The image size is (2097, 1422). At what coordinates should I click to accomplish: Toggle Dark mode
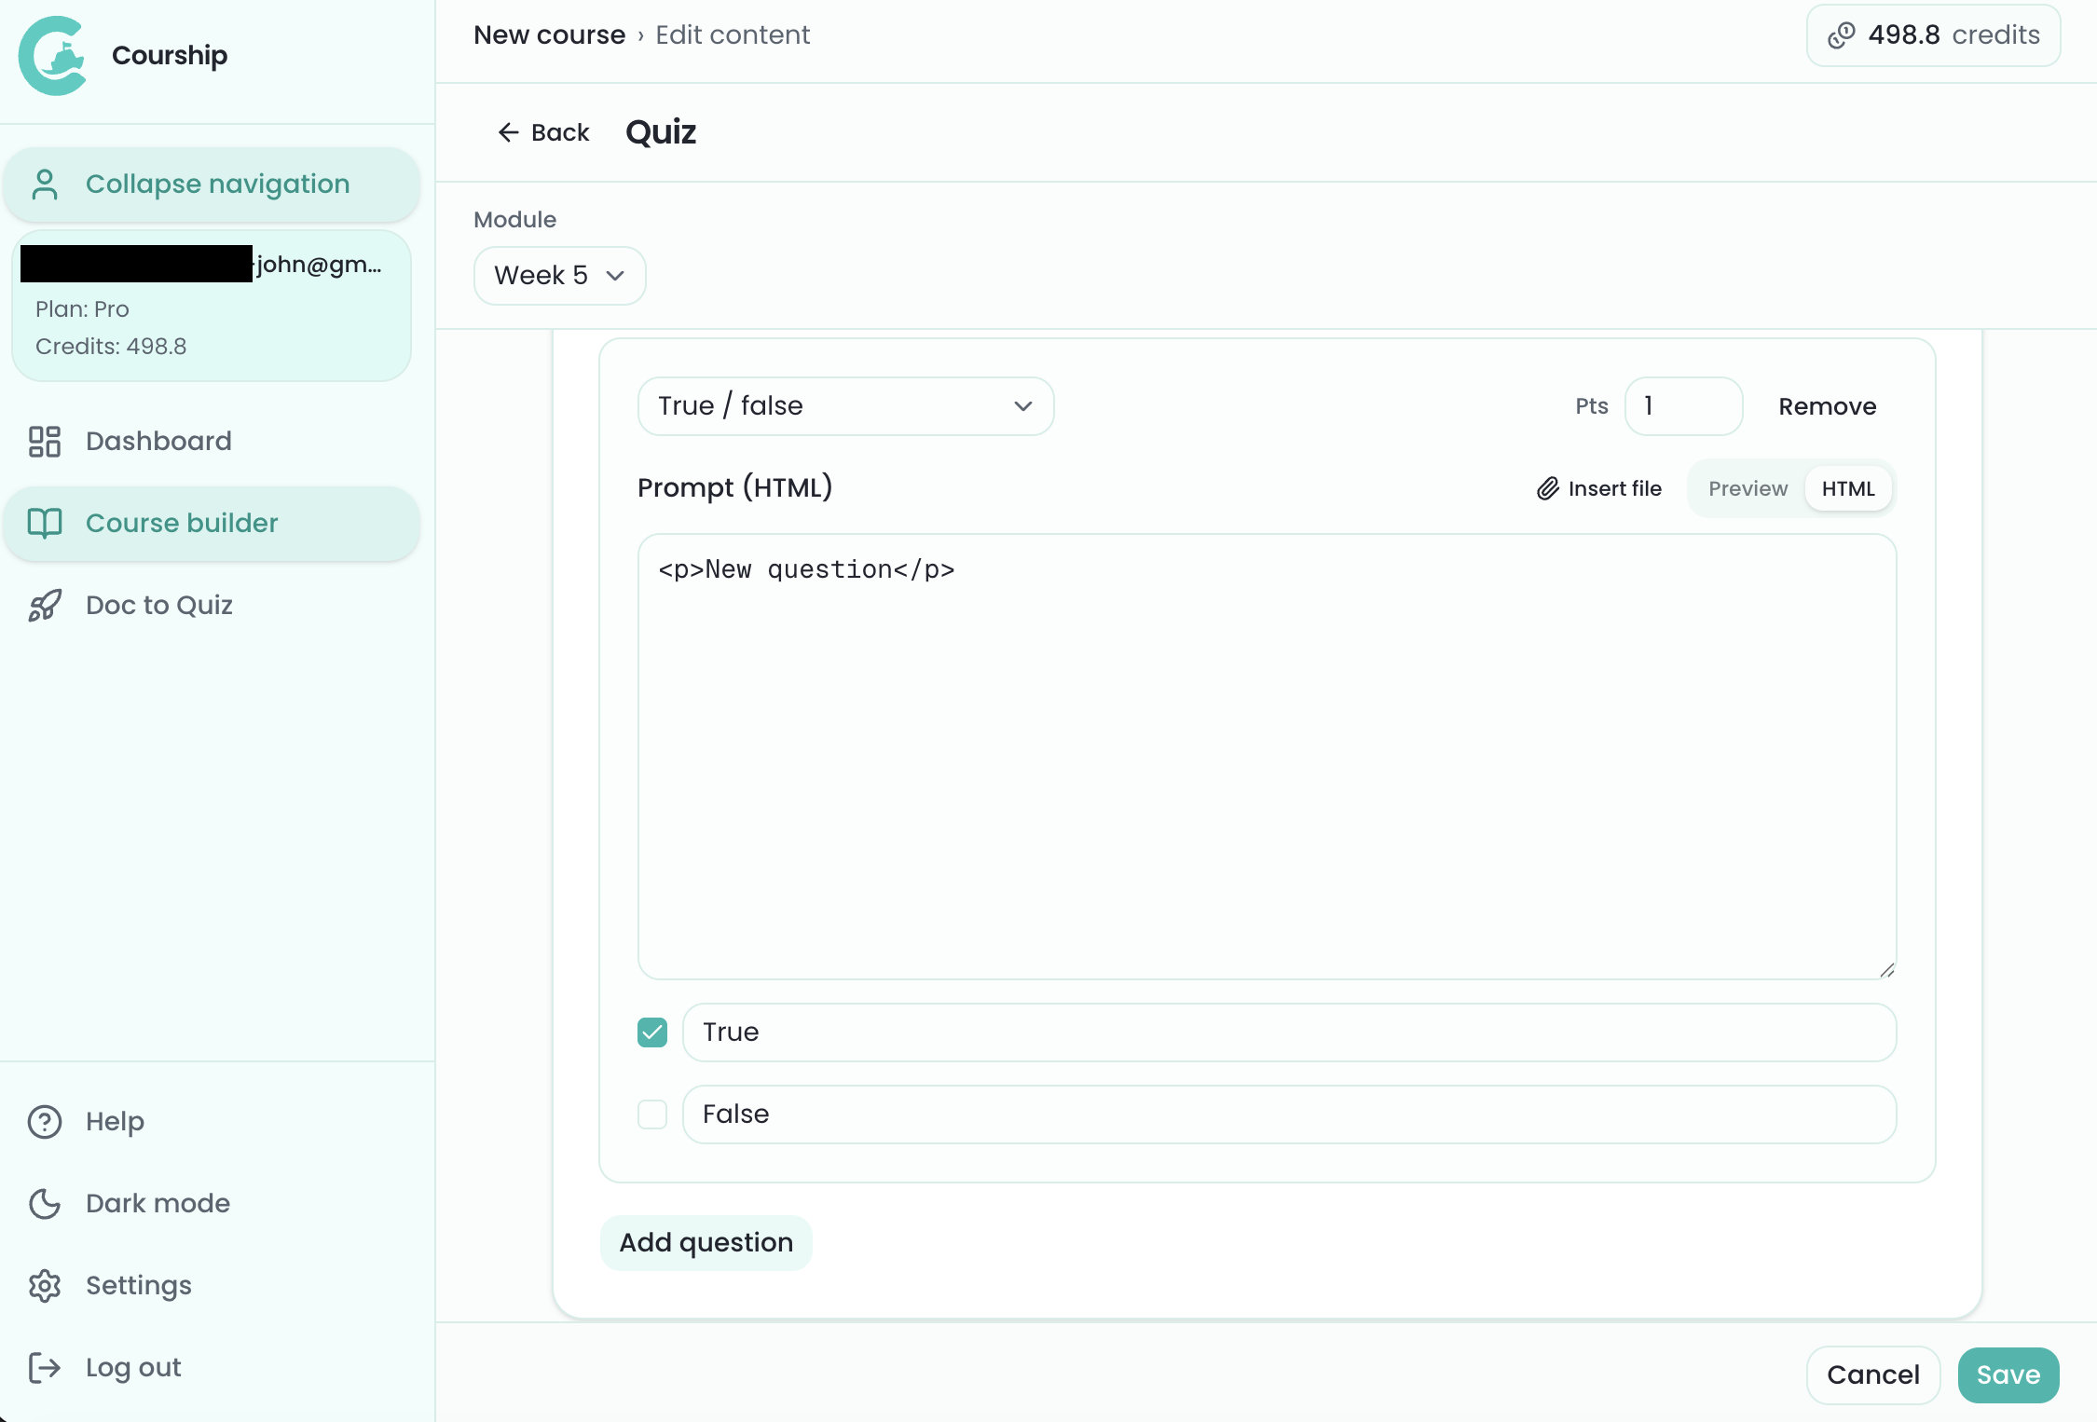212,1204
